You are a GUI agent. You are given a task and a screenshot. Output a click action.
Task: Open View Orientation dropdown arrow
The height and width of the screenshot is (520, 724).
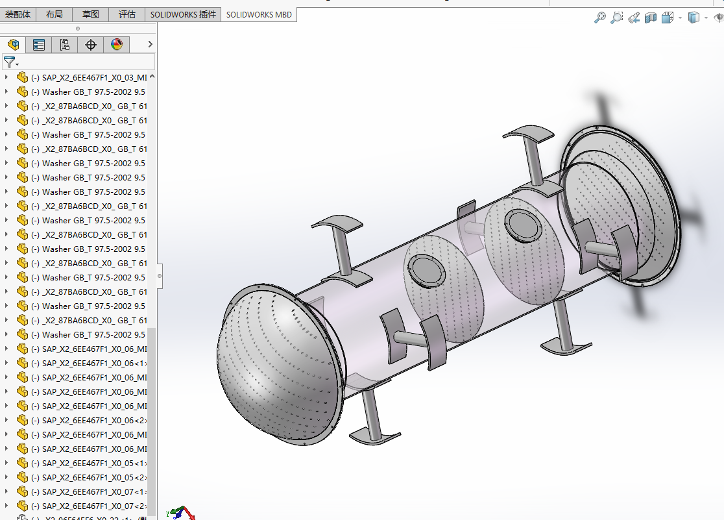(x=680, y=18)
